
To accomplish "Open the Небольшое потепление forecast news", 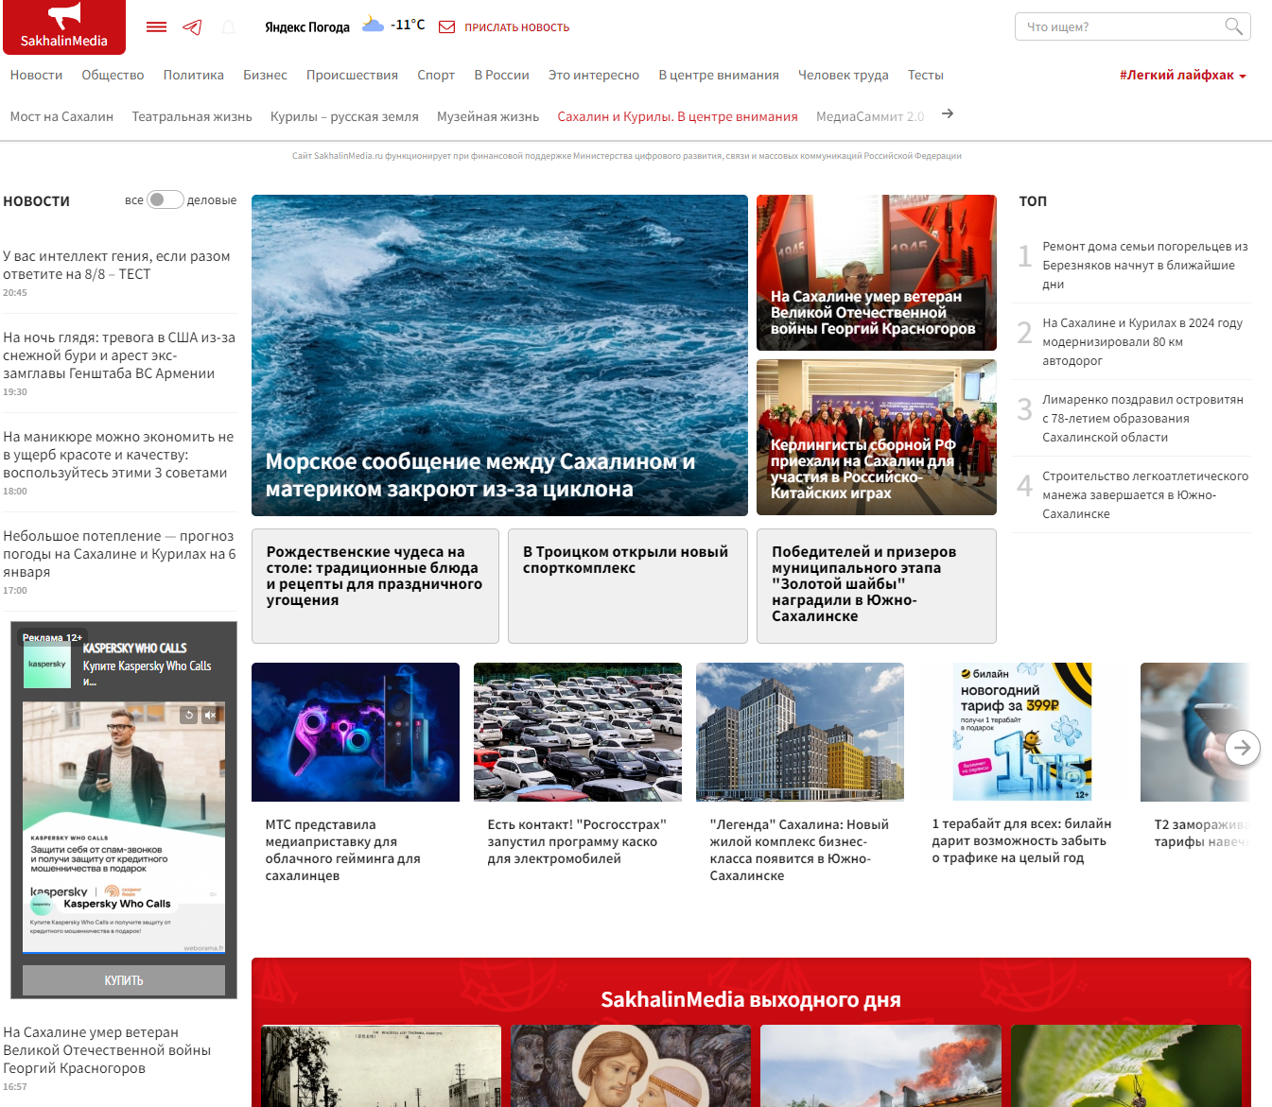I will (119, 554).
